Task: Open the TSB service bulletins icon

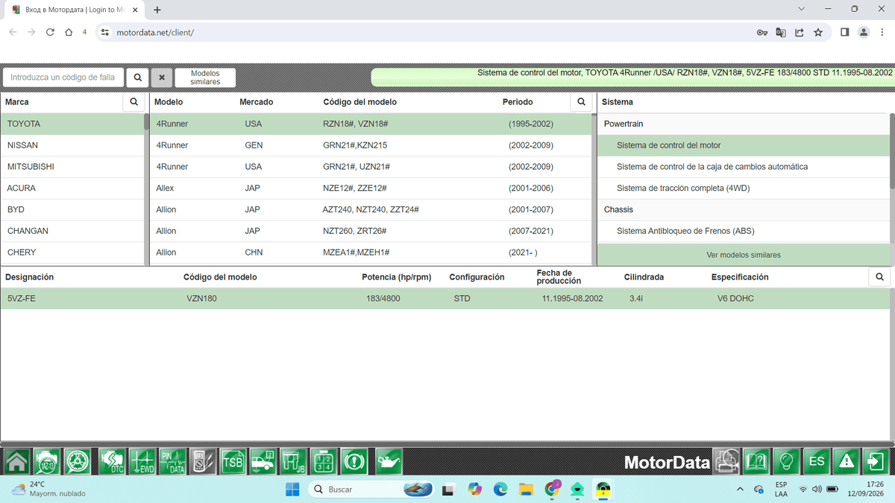Action: [232, 462]
